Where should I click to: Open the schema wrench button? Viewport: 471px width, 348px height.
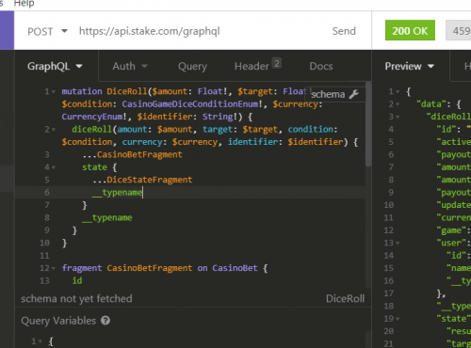[334, 94]
